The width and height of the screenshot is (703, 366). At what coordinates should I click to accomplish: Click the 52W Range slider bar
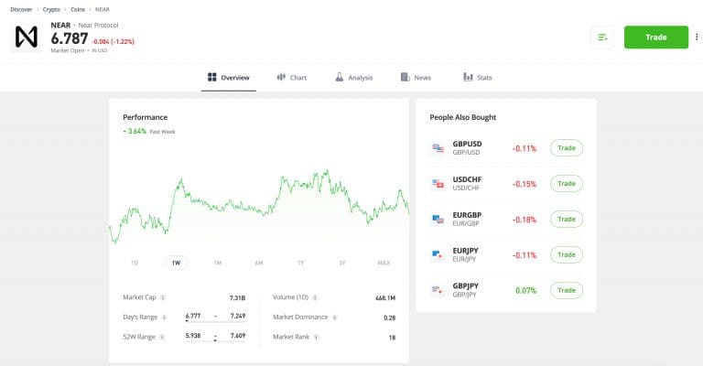[x=215, y=341]
